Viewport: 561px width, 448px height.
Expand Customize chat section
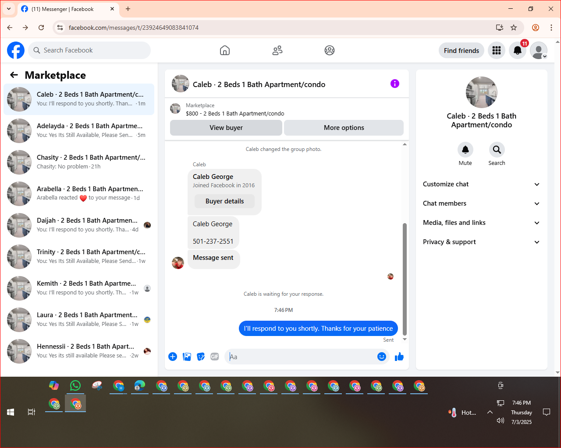481,184
